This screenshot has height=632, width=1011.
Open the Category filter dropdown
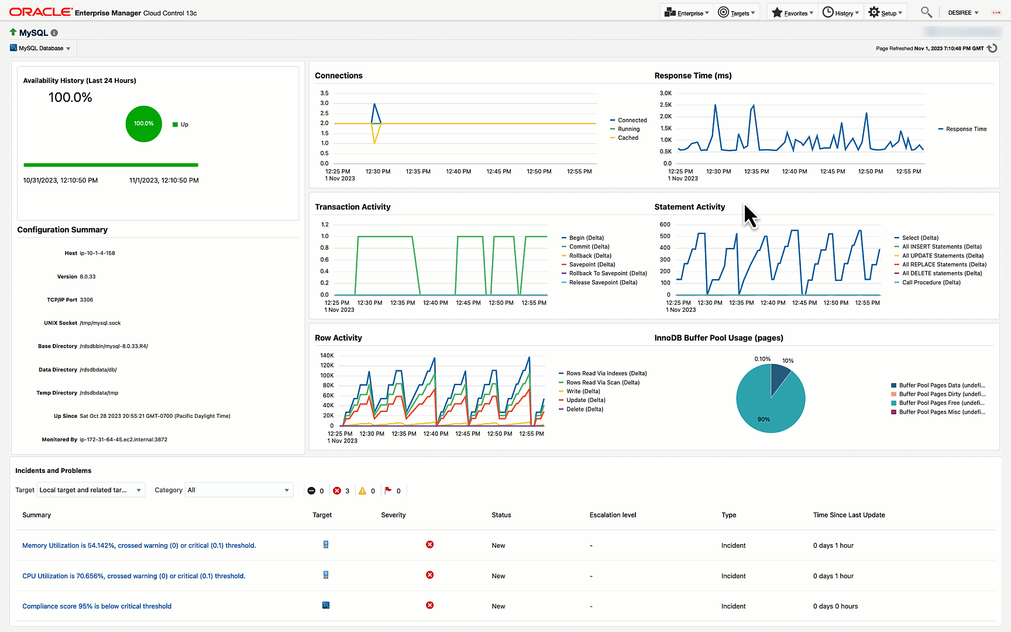pyautogui.click(x=238, y=490)
